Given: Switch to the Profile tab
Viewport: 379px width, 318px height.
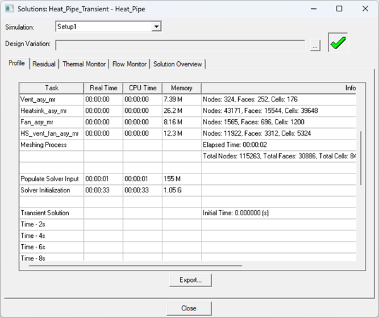Looking at the screenshot, I should click(x=16, y=63).
